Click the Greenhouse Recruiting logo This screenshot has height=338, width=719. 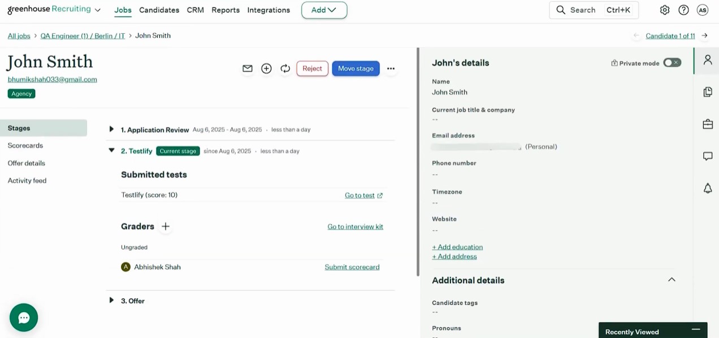(49, 10)
